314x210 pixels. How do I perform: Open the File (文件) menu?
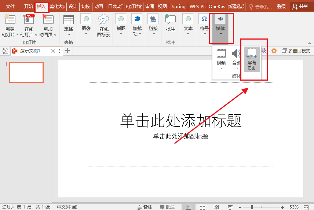(10, 7)
